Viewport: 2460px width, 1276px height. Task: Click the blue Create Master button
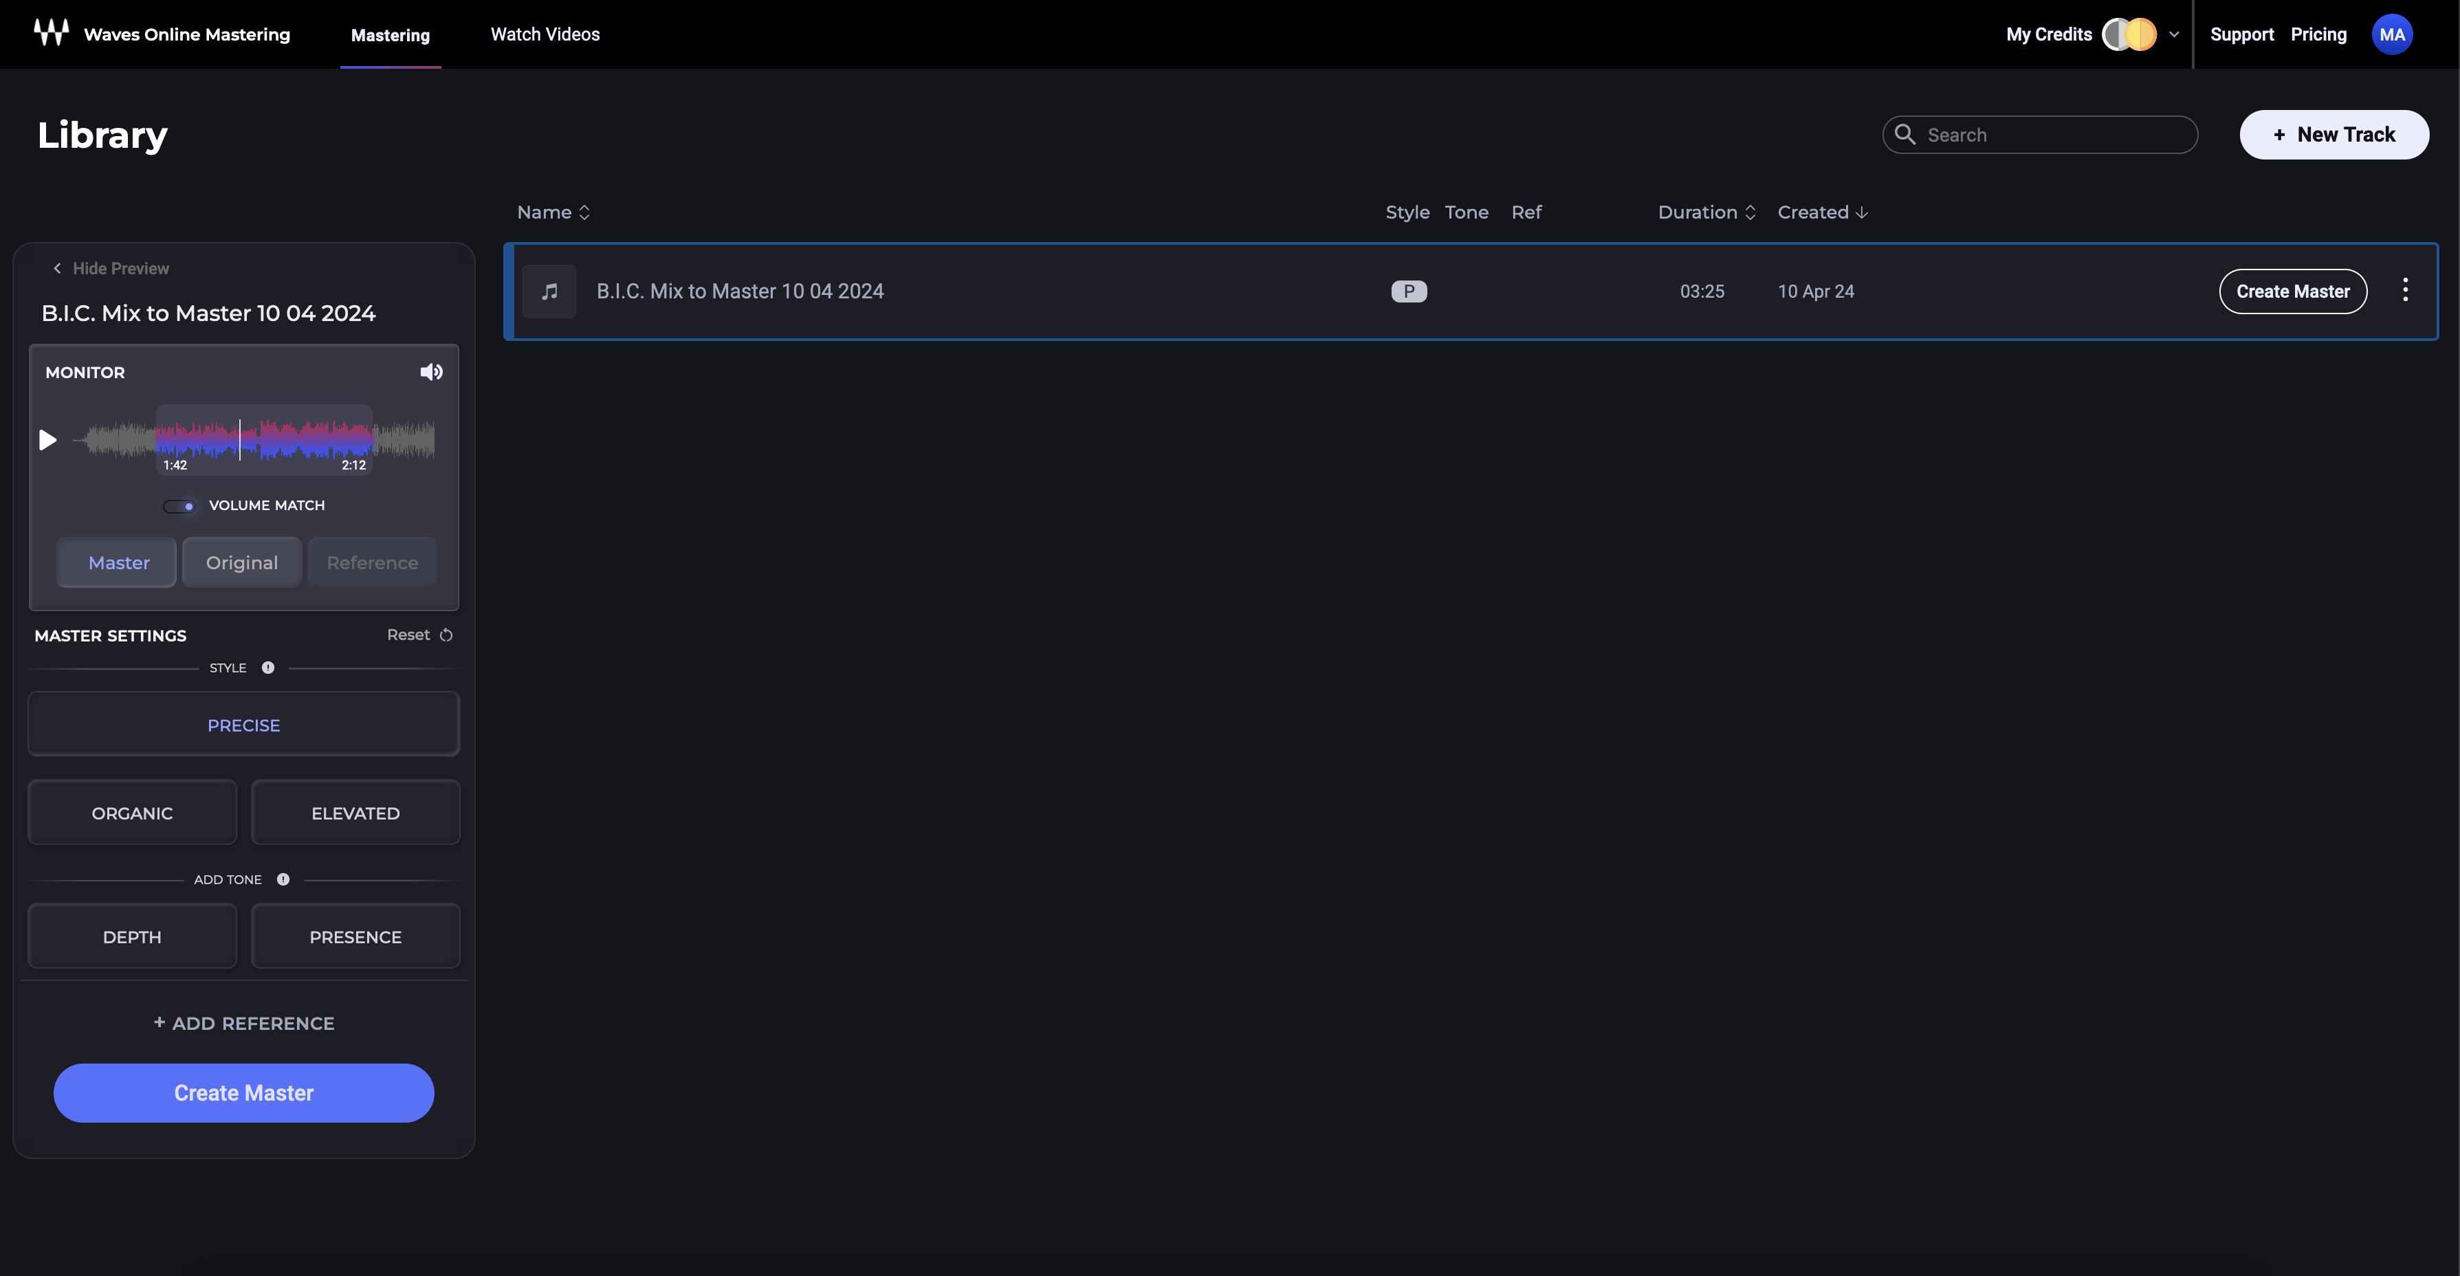(x=243, y=1092)
